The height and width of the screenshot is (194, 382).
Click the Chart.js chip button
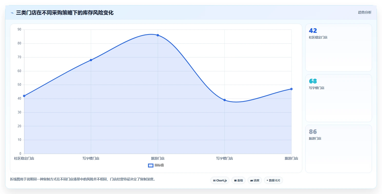pos(220,180)
